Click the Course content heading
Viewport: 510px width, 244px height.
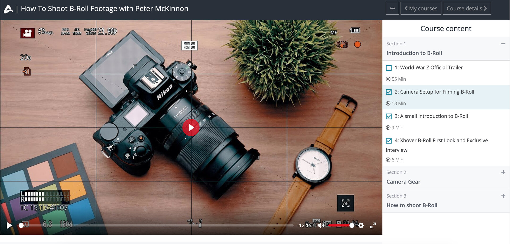(x=446, y=29)
